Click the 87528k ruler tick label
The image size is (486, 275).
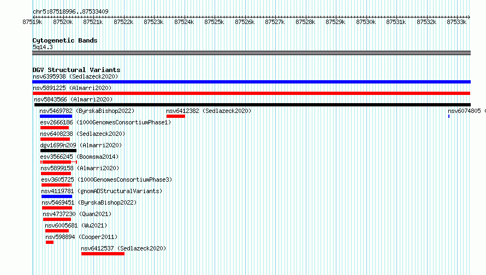point(305,22)
